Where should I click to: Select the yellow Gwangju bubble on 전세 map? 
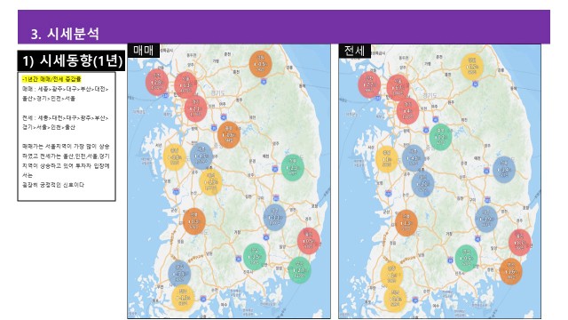tap(392, 275)
